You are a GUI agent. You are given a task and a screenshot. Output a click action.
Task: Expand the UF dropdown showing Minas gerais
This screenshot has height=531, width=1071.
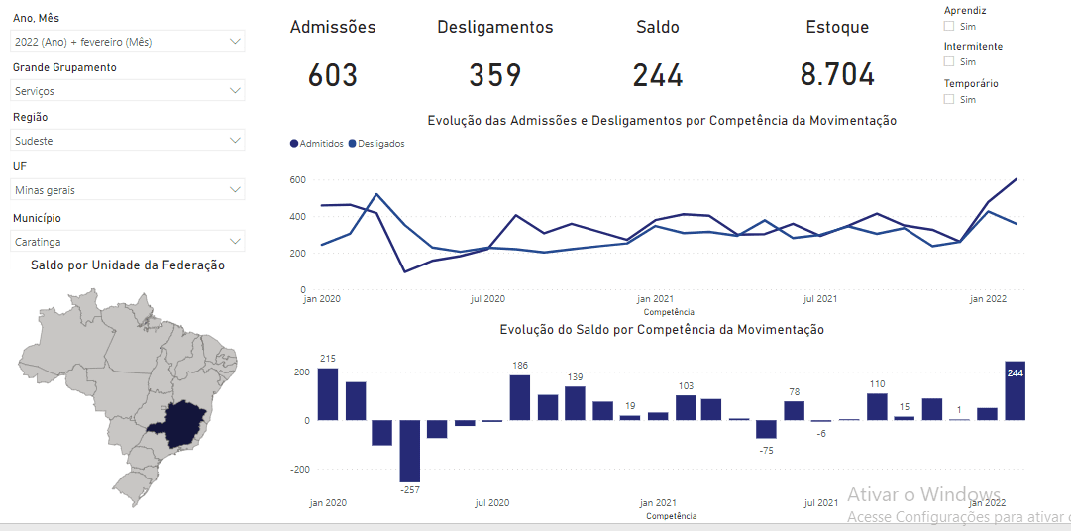[x=128, y=189]
